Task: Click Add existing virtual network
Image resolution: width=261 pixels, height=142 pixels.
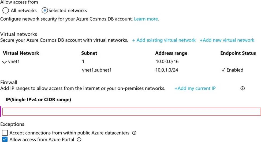Action: (x=164, y=40)
